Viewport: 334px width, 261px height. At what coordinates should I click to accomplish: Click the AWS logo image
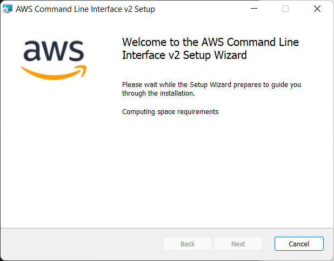pyautogui.click(x=54, y=57)
